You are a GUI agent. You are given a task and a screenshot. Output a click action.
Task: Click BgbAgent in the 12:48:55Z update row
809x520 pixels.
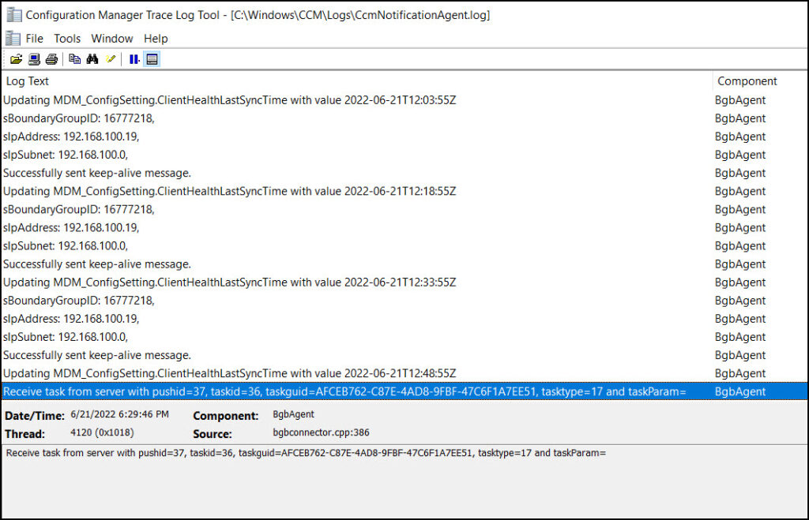pos(739,373)
